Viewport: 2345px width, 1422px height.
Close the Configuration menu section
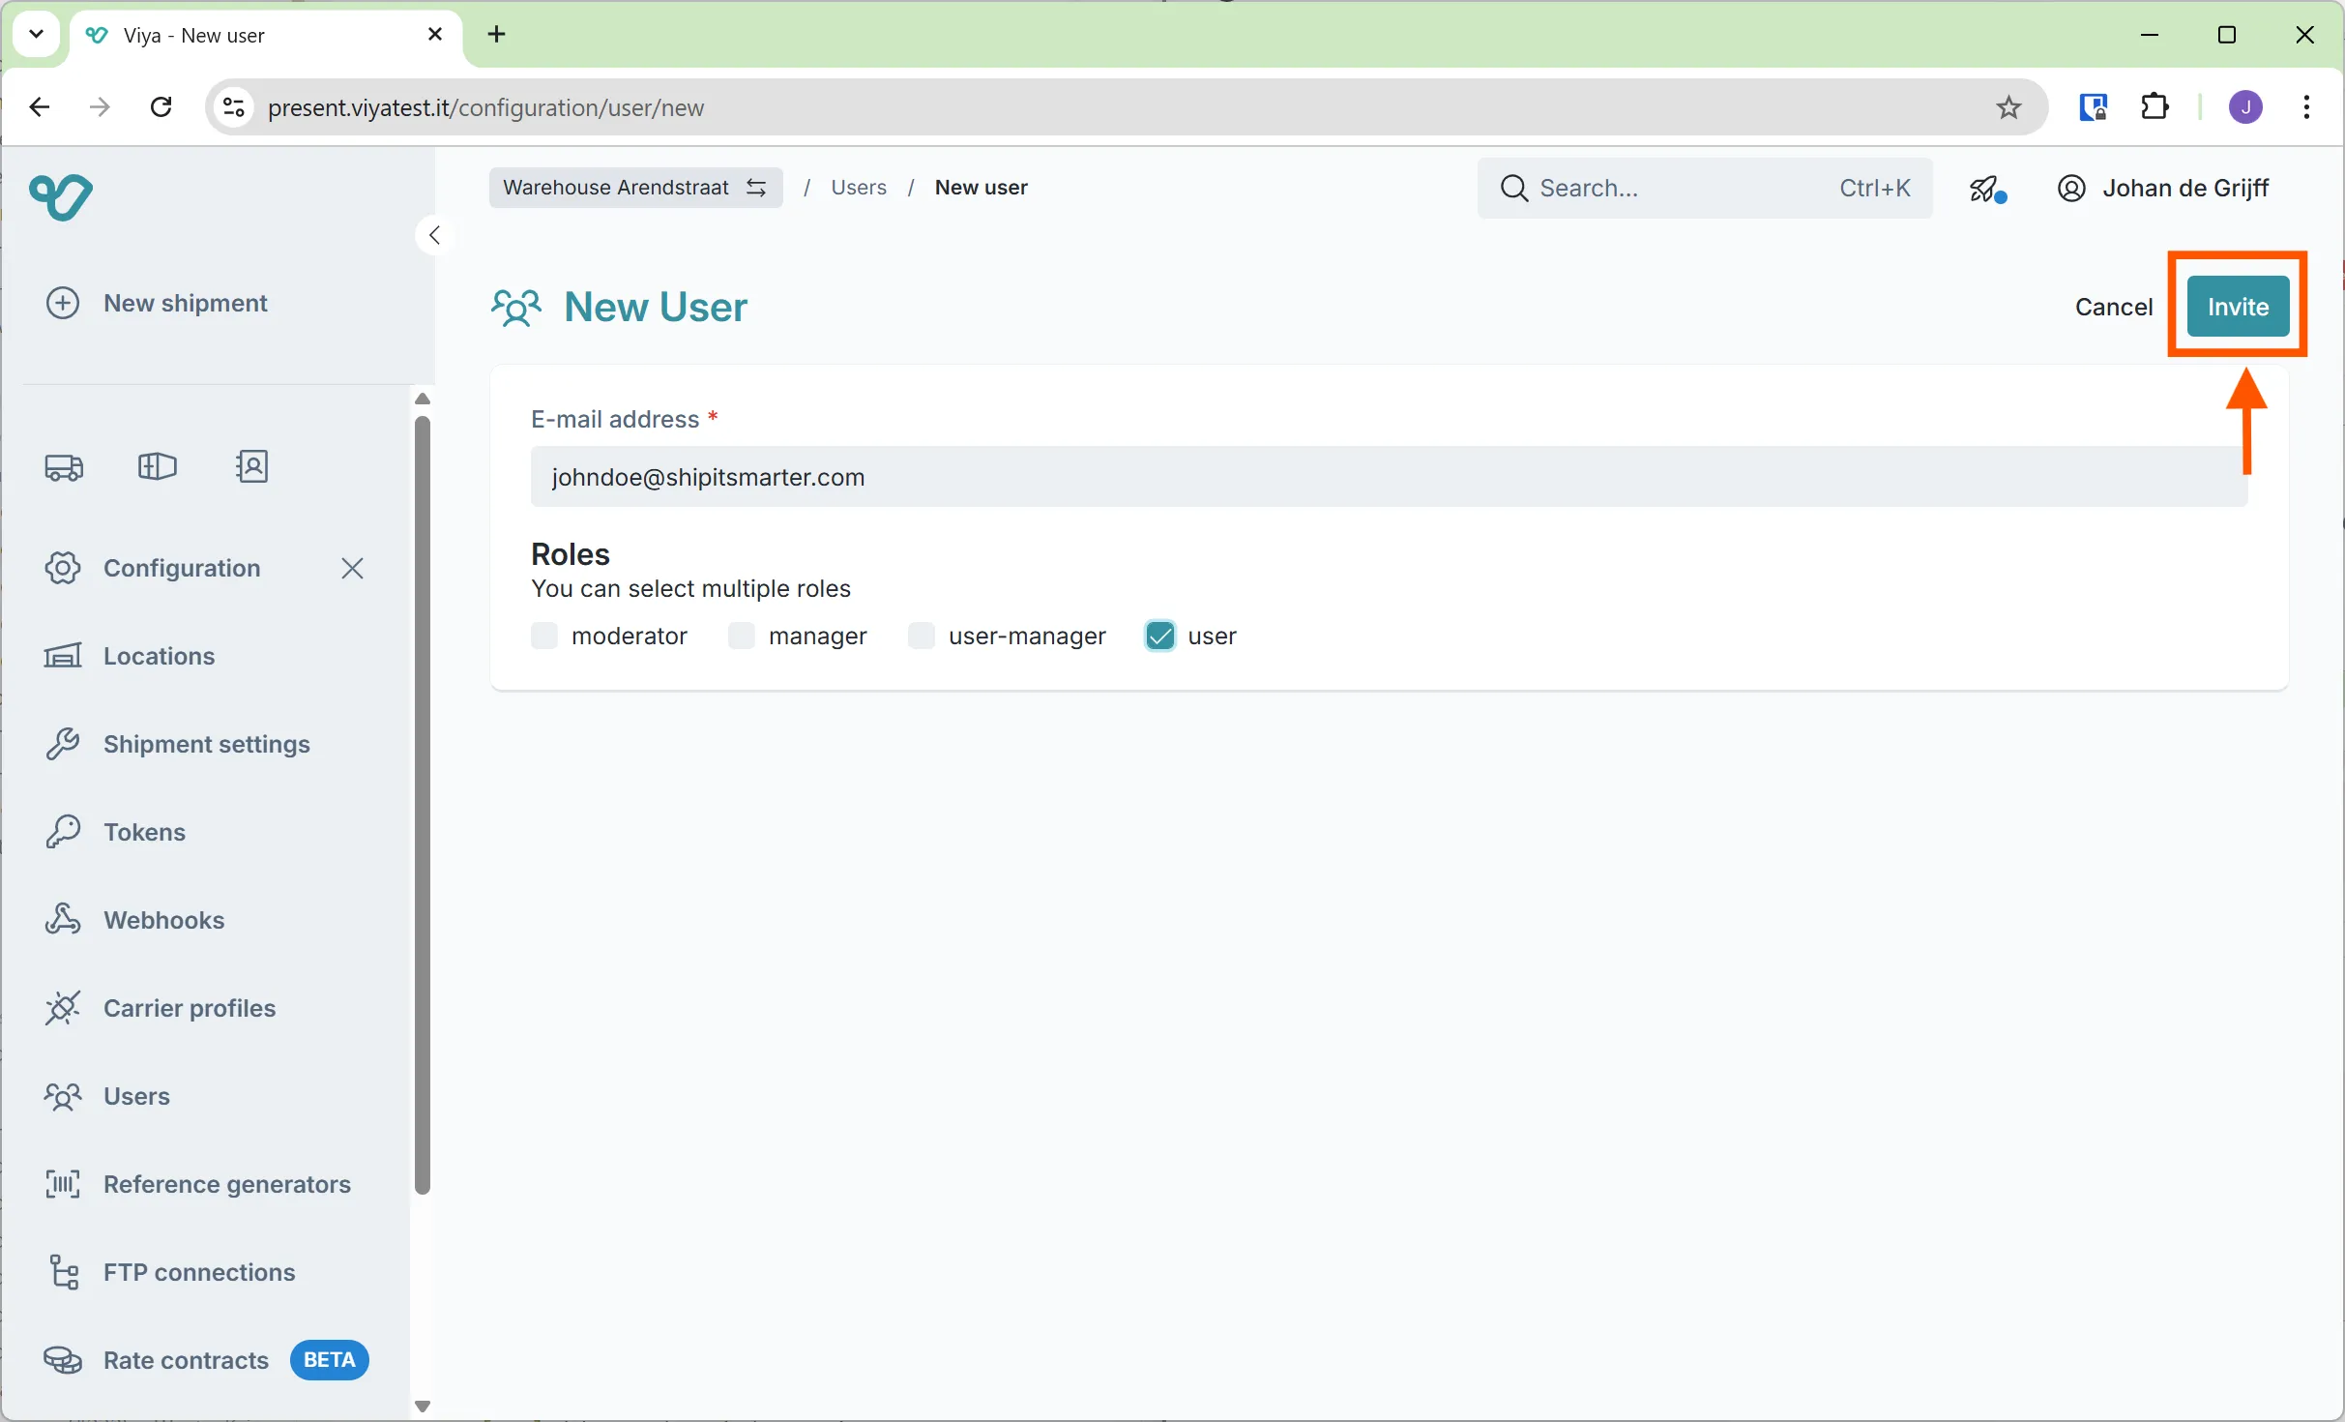tap(352, 569)
